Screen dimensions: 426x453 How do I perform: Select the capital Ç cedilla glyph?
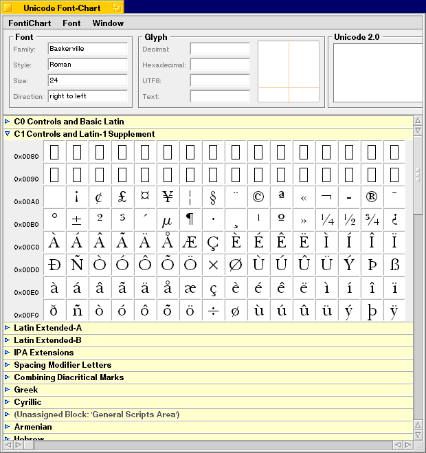tap(213, 242)
